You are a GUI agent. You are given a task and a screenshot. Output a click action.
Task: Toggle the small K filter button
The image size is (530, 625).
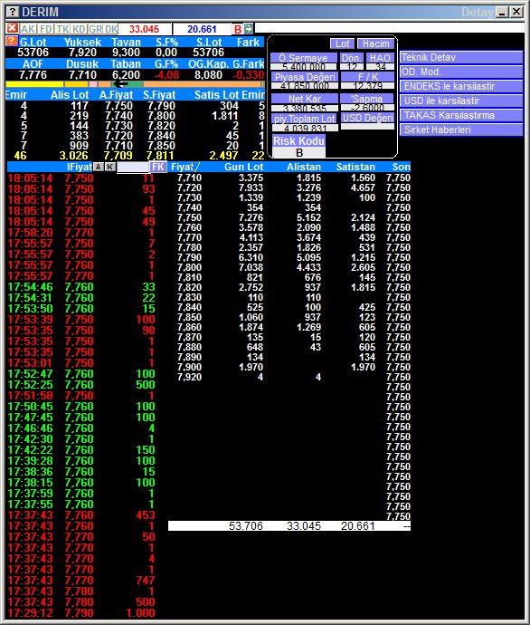coord(109,167)
